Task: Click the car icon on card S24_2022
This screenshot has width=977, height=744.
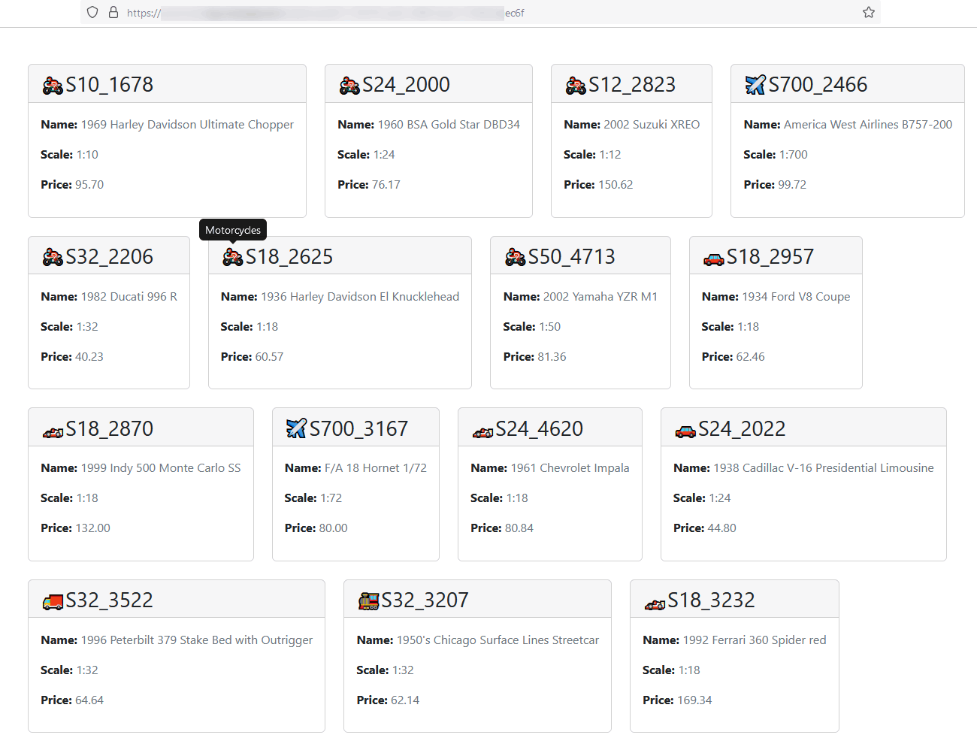Action: pyautogui.click(x=684, y=429)
